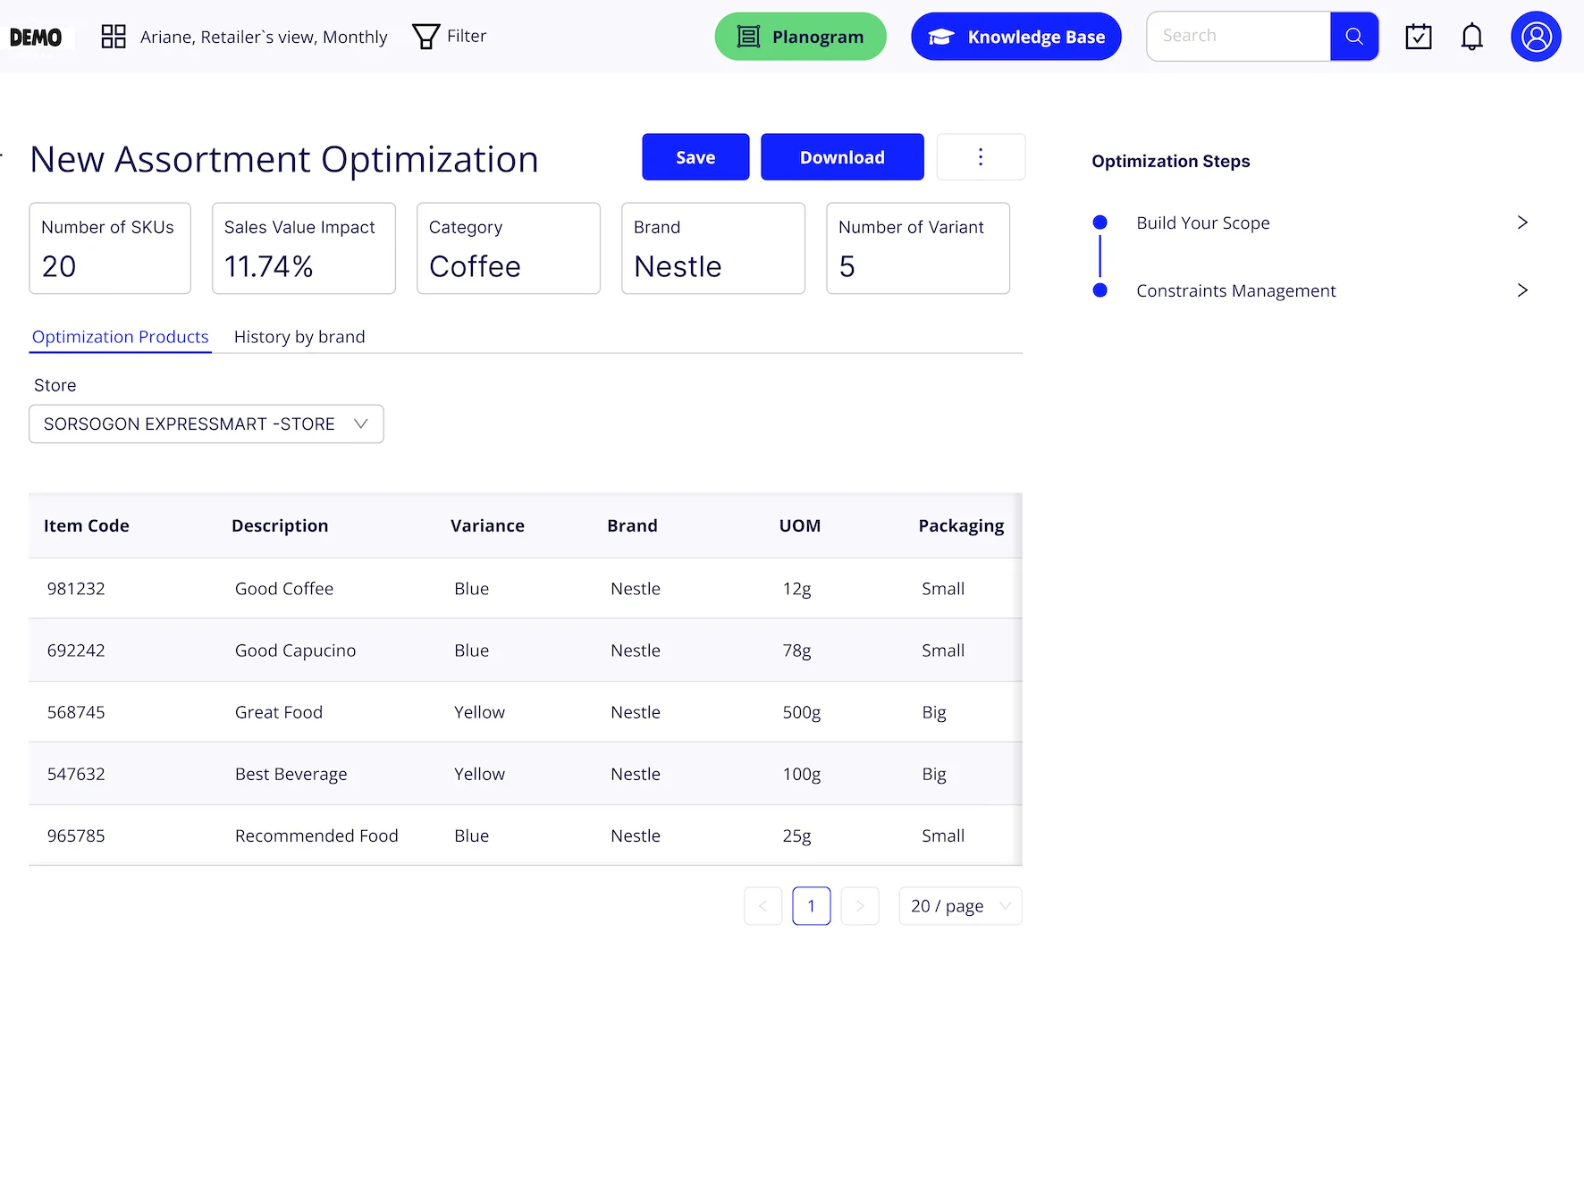Select item code 692242
Image resolution: width=1584 pixels, height=1192 pixels.
pos(76,651)
